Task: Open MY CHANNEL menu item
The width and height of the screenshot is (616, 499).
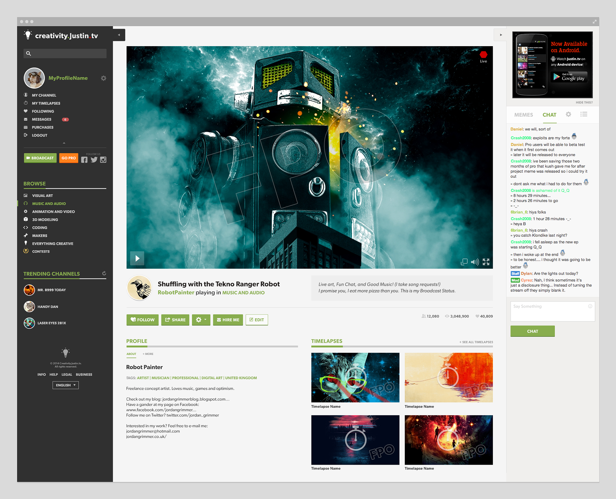Action: [44, 95]
